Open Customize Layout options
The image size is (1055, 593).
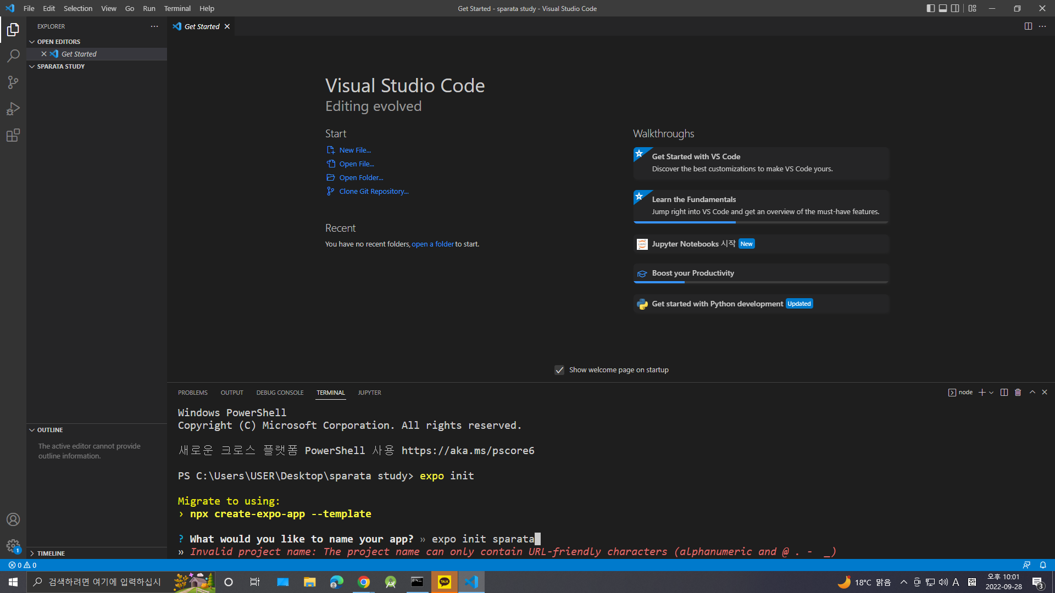tap(973, 8)
